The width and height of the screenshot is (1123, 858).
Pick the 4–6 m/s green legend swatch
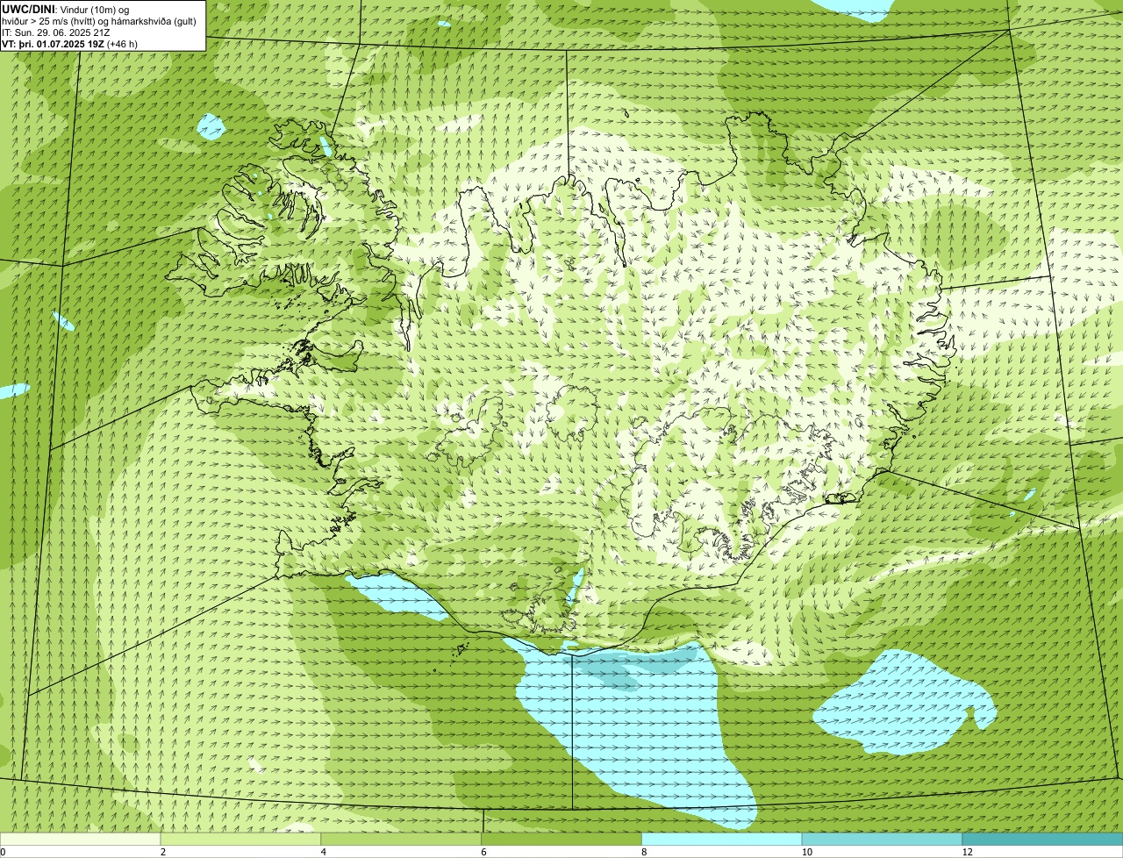click(x=402, y=840)
